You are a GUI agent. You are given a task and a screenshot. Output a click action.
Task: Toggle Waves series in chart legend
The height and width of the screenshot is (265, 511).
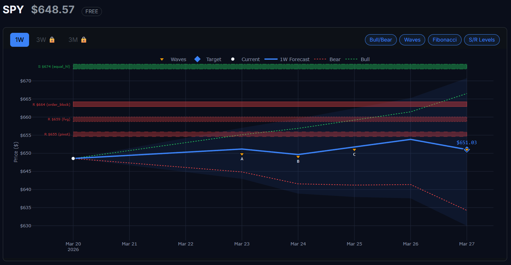coord(173,59)
